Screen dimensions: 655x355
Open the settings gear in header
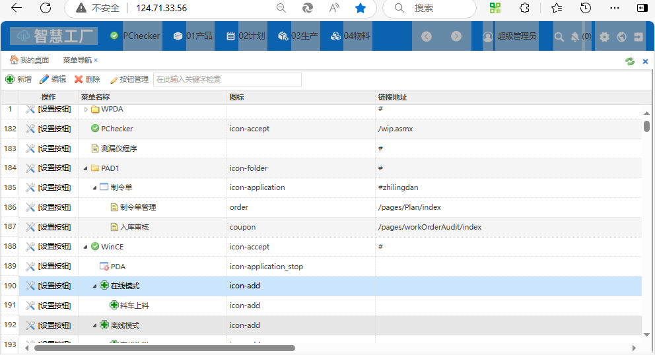(604, 37)
